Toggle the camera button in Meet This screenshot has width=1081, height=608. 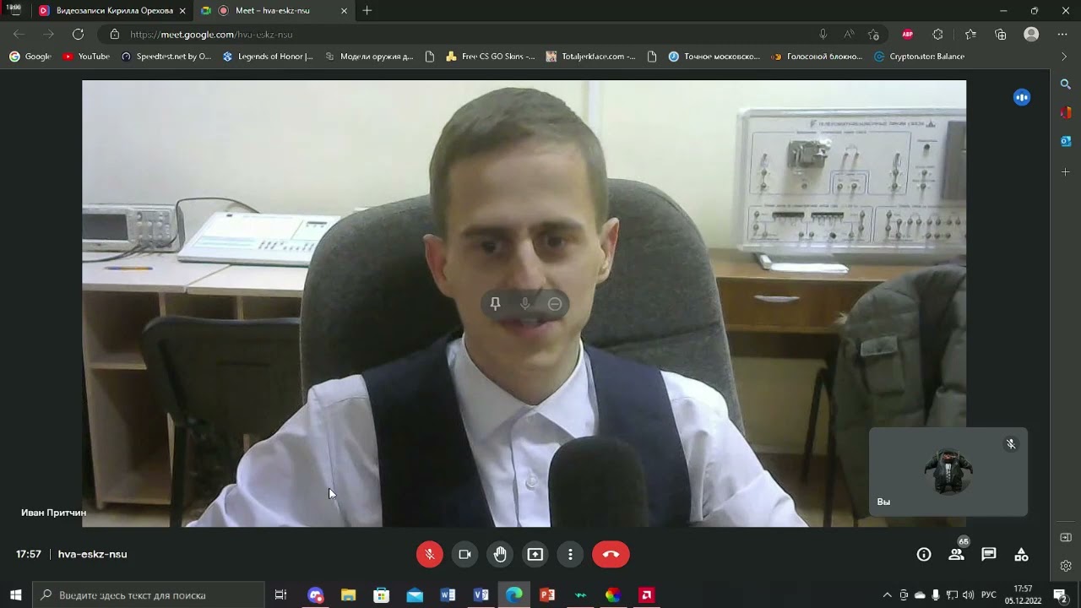[464, 554]
